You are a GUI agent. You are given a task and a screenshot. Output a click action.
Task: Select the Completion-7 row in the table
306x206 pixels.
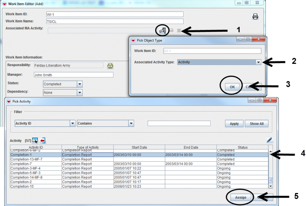pyautogui.click(x=36, y=164)
